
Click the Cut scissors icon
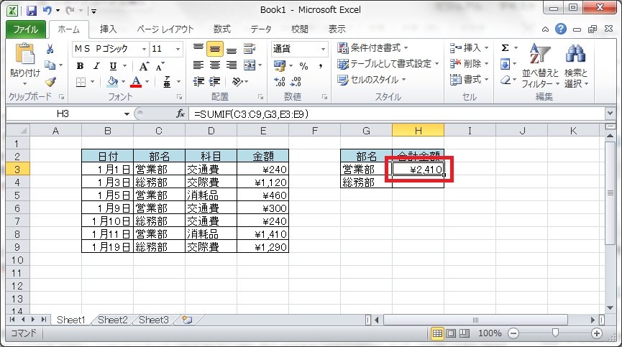coord(50,49)
